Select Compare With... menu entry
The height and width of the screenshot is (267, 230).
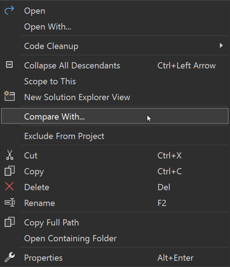pos(115,116)
